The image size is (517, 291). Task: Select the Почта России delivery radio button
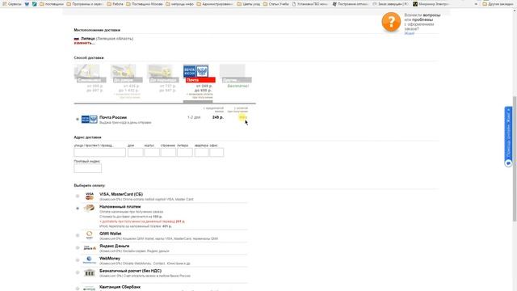pos(78,119)
